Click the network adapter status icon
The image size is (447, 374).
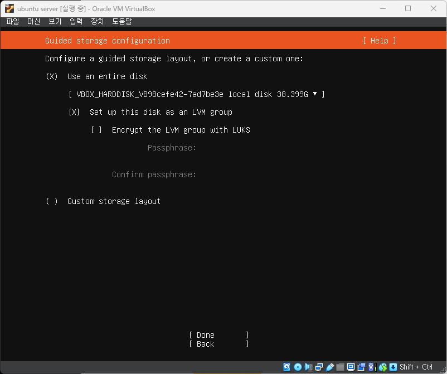[x=319, y=367]
